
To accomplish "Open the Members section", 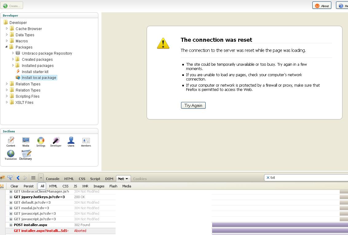I will 86,142.
